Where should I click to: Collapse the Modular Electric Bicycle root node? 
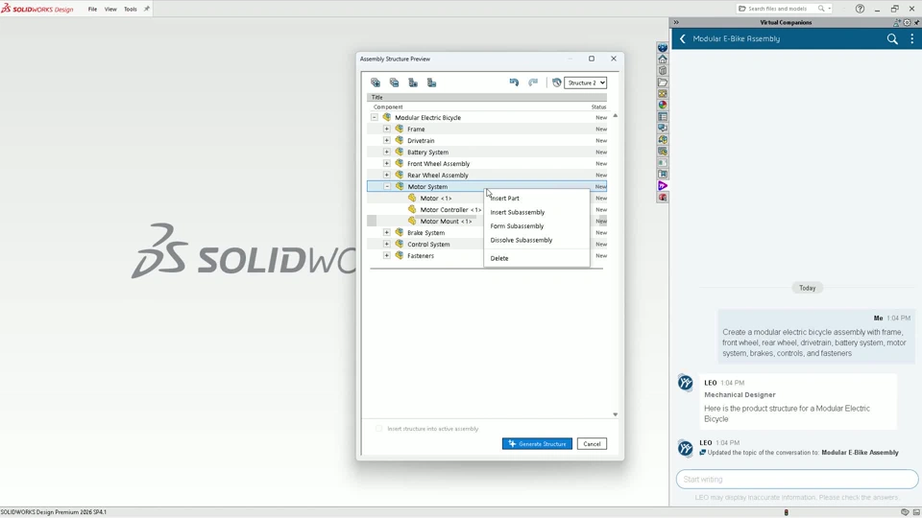(x=374, y=117)
